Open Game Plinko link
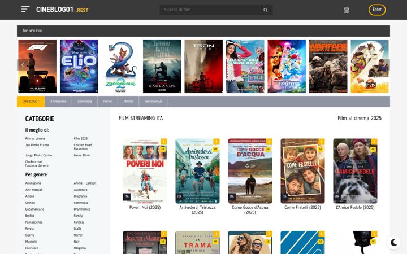 point(82,155)
